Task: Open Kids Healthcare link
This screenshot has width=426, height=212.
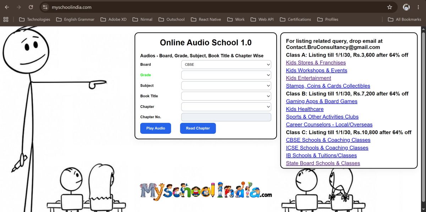Action: (x=305, y=109)
